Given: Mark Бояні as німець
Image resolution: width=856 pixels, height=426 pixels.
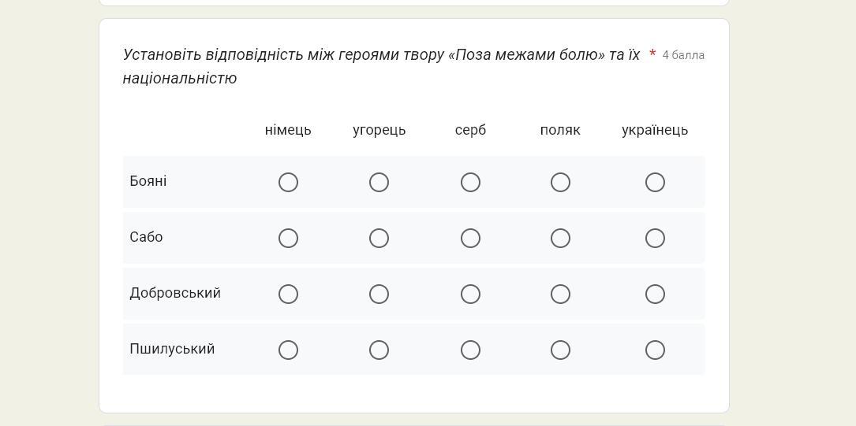Looking at the screenshot, I should 288,183.
